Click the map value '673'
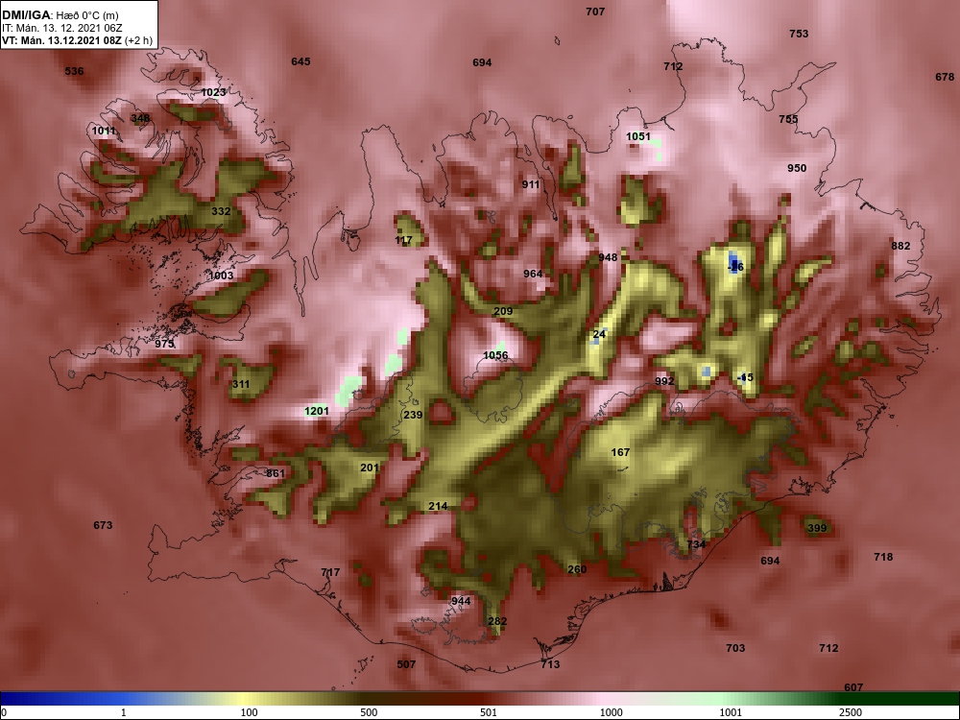Viewport: 960px width, 720px height. 103,525
